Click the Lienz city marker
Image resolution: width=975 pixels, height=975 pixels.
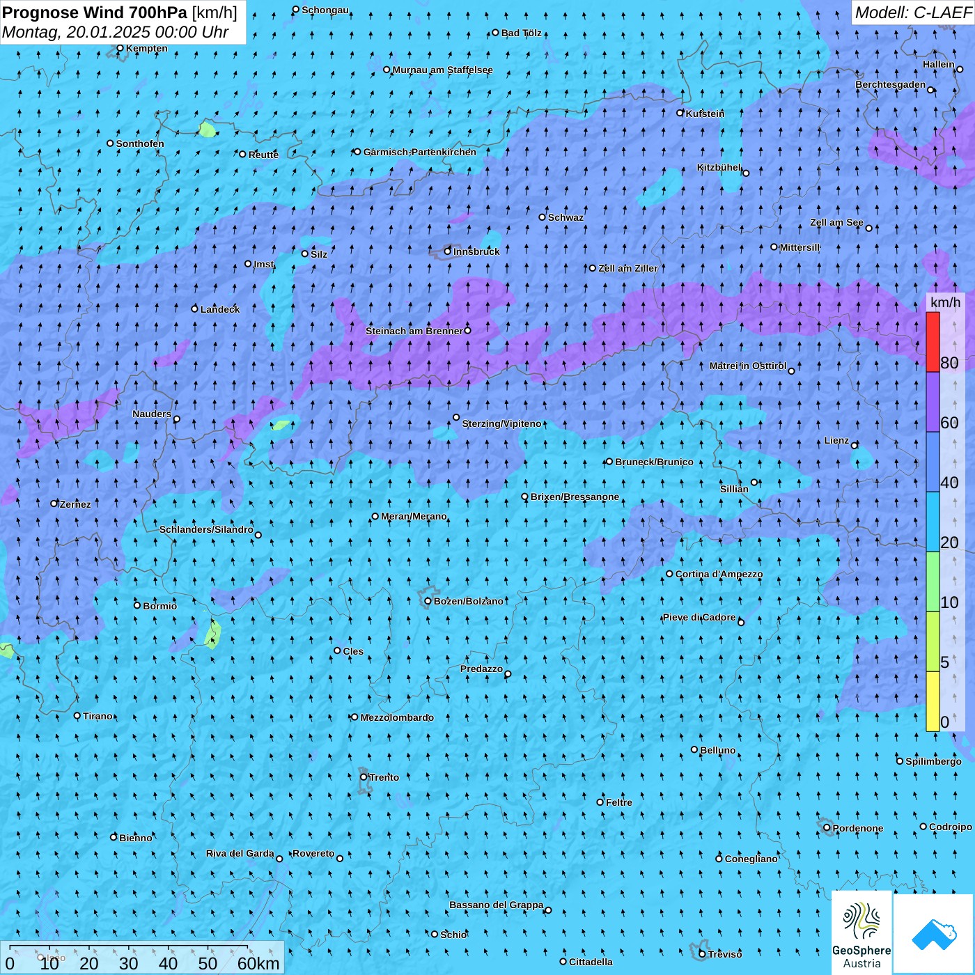855,446
